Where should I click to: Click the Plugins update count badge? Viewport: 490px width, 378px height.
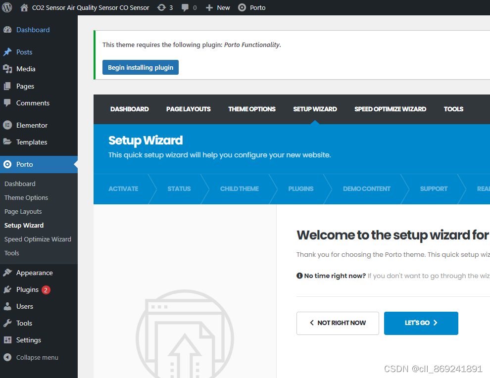46,290
